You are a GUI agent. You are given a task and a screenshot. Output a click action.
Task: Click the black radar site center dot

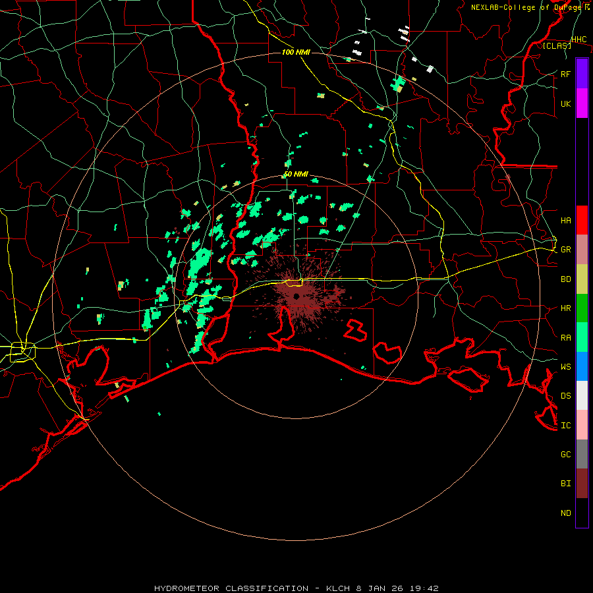(x=296, y=296)
